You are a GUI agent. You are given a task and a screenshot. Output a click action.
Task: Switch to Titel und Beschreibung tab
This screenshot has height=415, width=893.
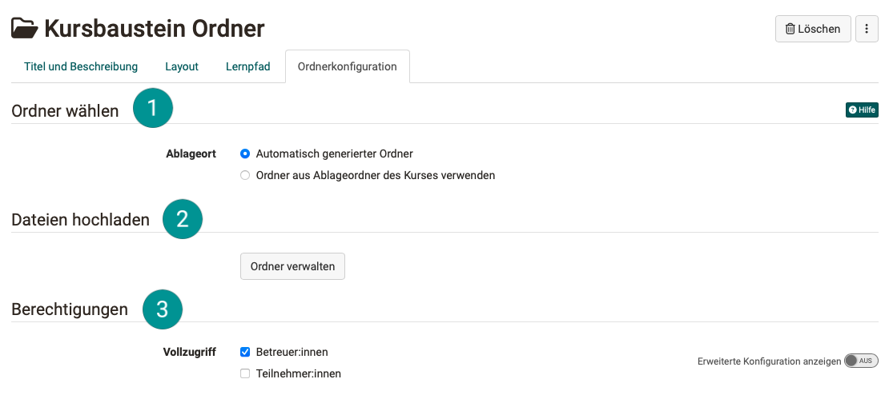point(81,66)
